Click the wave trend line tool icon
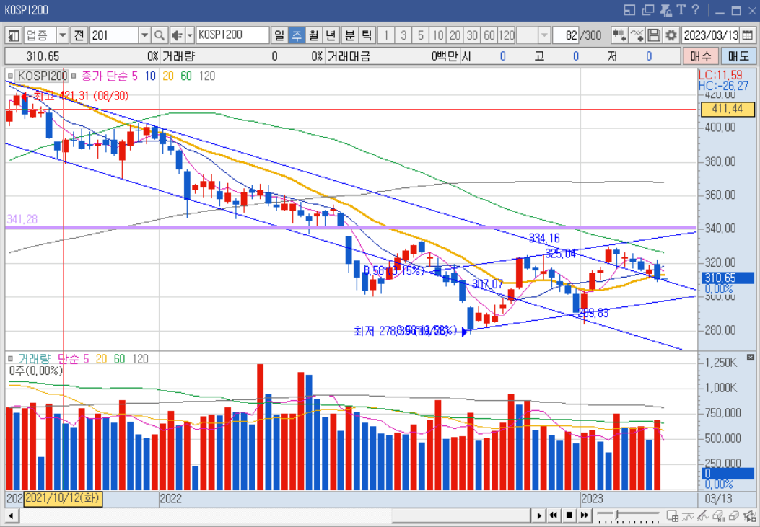Viewport: 760px width, 527px height. (689, 515)
